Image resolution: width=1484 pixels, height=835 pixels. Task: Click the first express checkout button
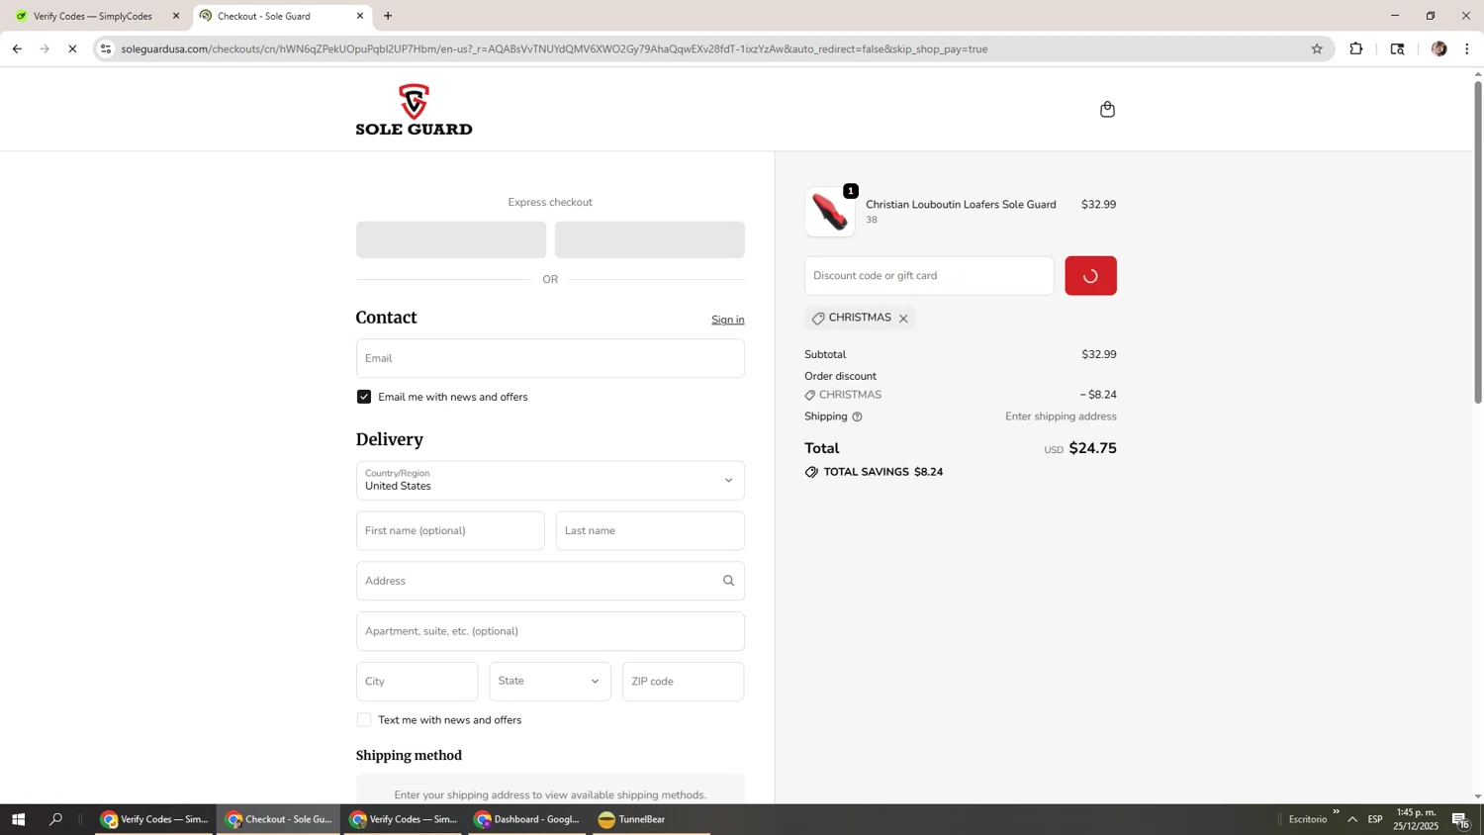(x=451, y=239)
